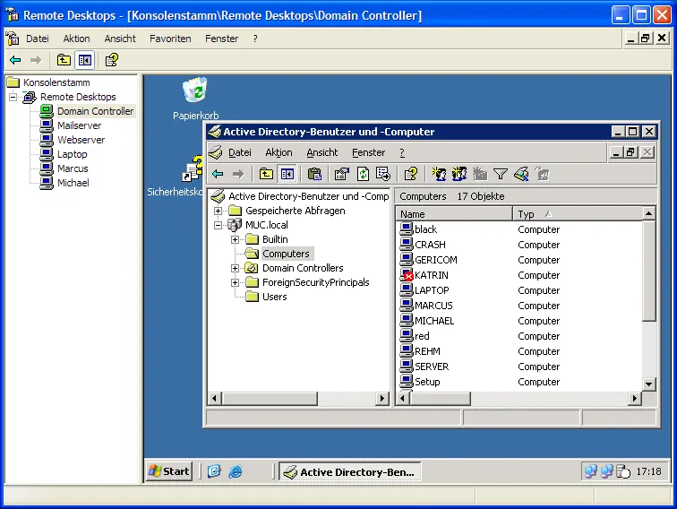Select the Papierkorb desktop icon

(195, 99)
